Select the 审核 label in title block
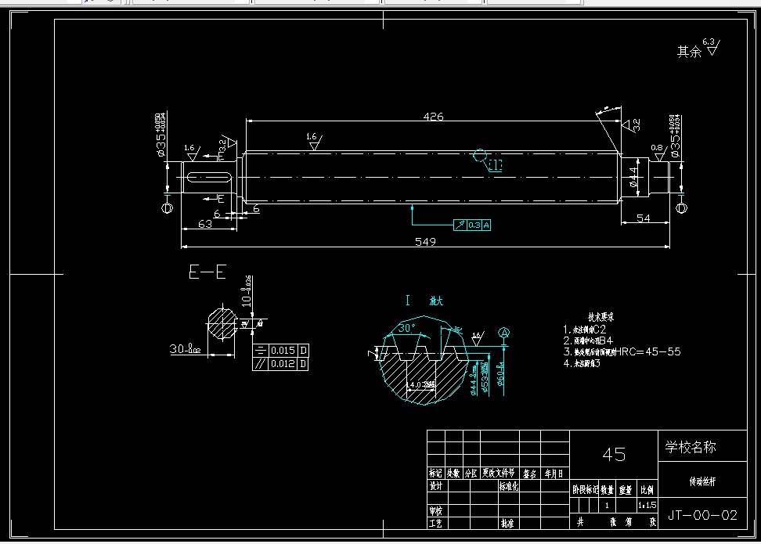 (436, 511)
